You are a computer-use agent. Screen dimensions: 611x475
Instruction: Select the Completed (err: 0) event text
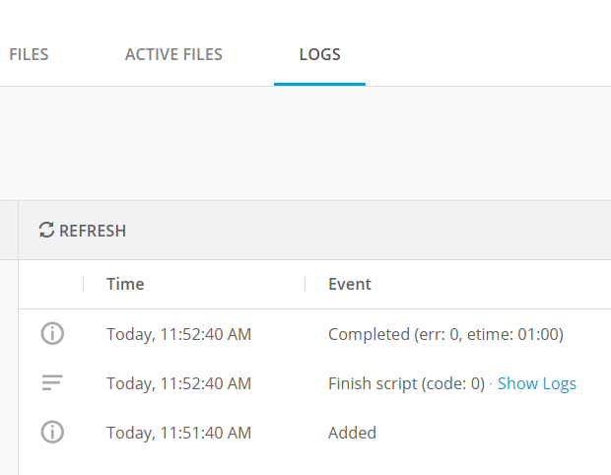click(445, 334)
